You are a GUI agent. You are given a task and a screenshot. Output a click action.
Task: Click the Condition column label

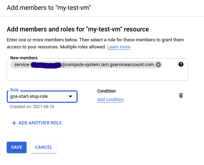coord(106,91)
